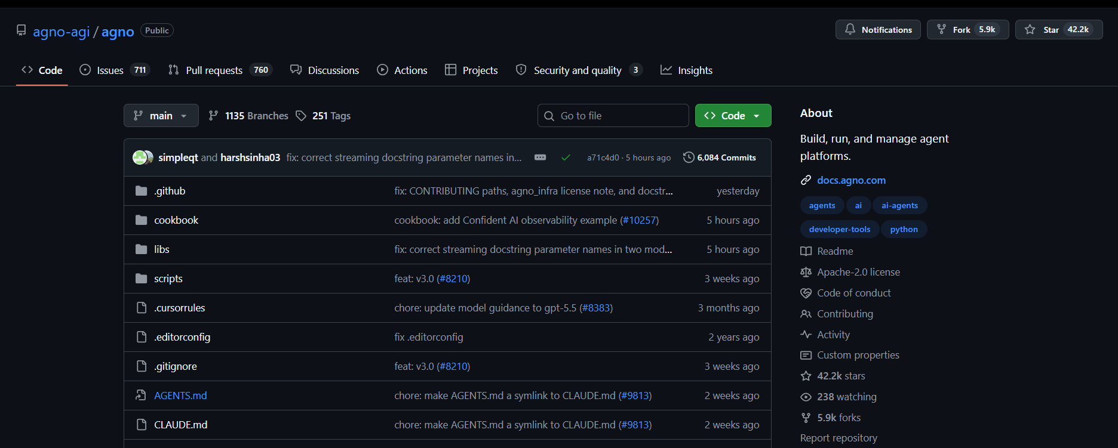Click the AGENTS.md symlink file icon
The width and height of the screenshot is (1118, 448).
tap(141, 396)
